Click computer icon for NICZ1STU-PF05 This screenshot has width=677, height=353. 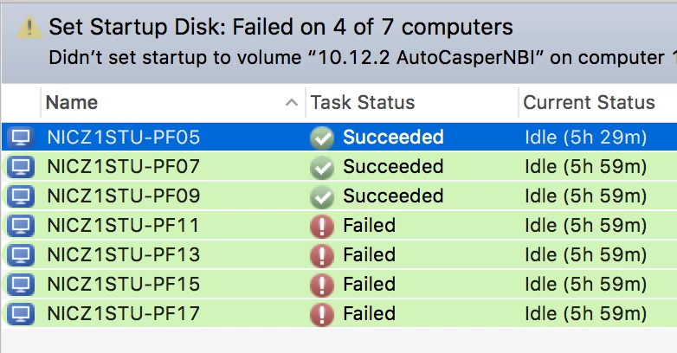(19, 138)
